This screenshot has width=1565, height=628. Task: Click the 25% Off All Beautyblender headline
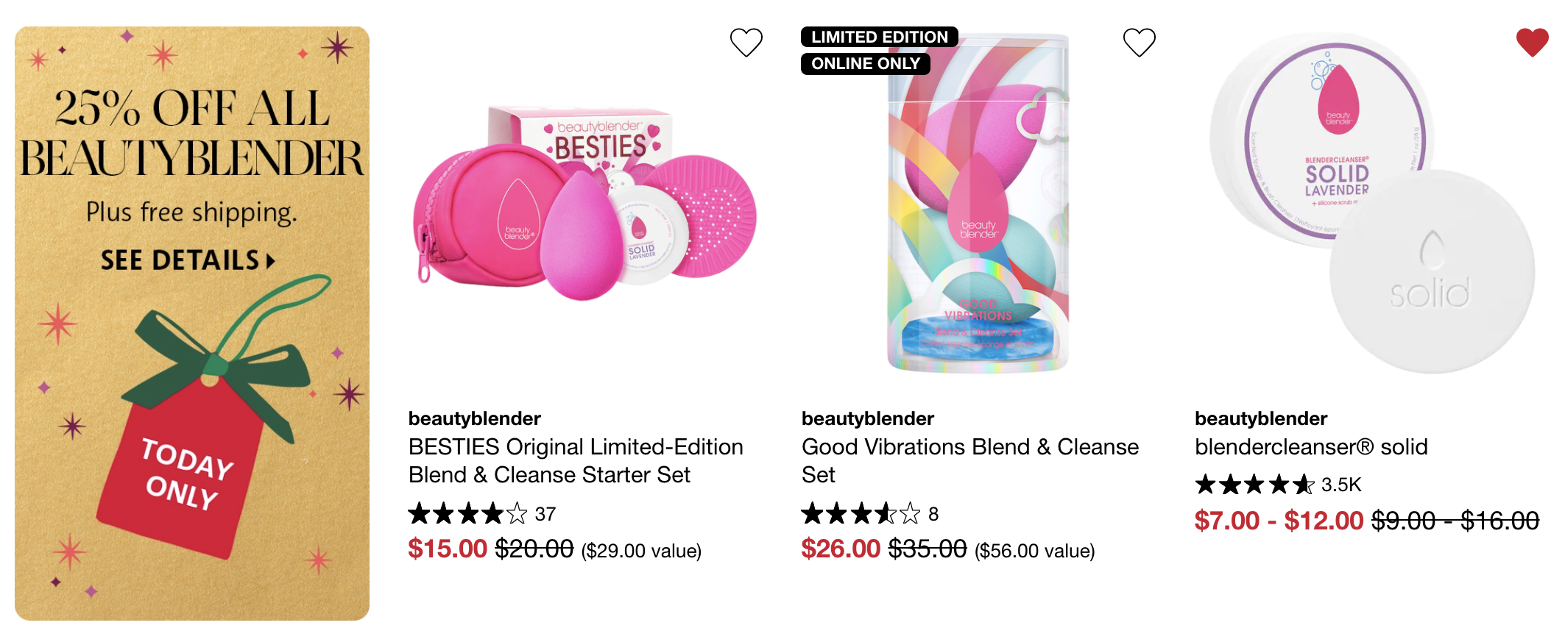pyautogui.click(x=191, y=133)
